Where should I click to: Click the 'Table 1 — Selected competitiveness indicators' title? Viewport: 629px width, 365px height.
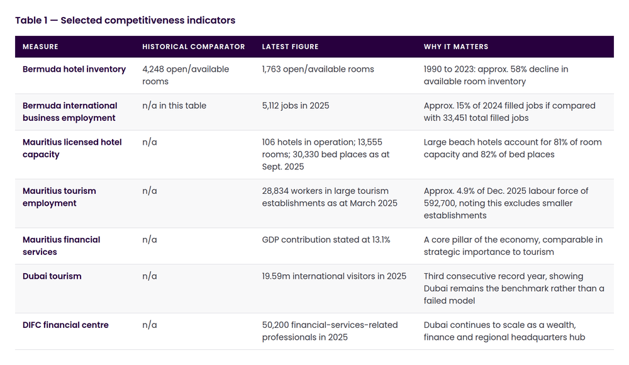[125, 21]
